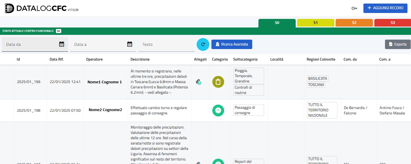Screen dimensions: 411x164
Task: Open attachment paperclip on record 2025/01_199
Action: (198, 82)
